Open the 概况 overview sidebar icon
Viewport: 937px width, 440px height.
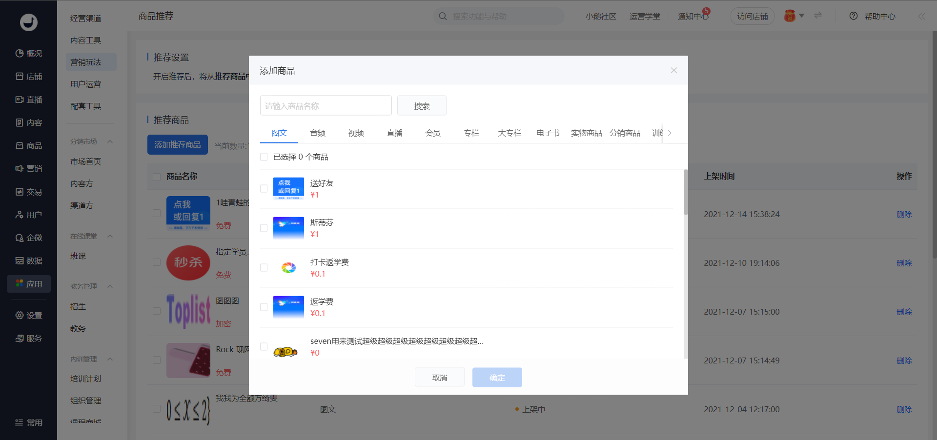pyautogui.click(x=28, y=53)
